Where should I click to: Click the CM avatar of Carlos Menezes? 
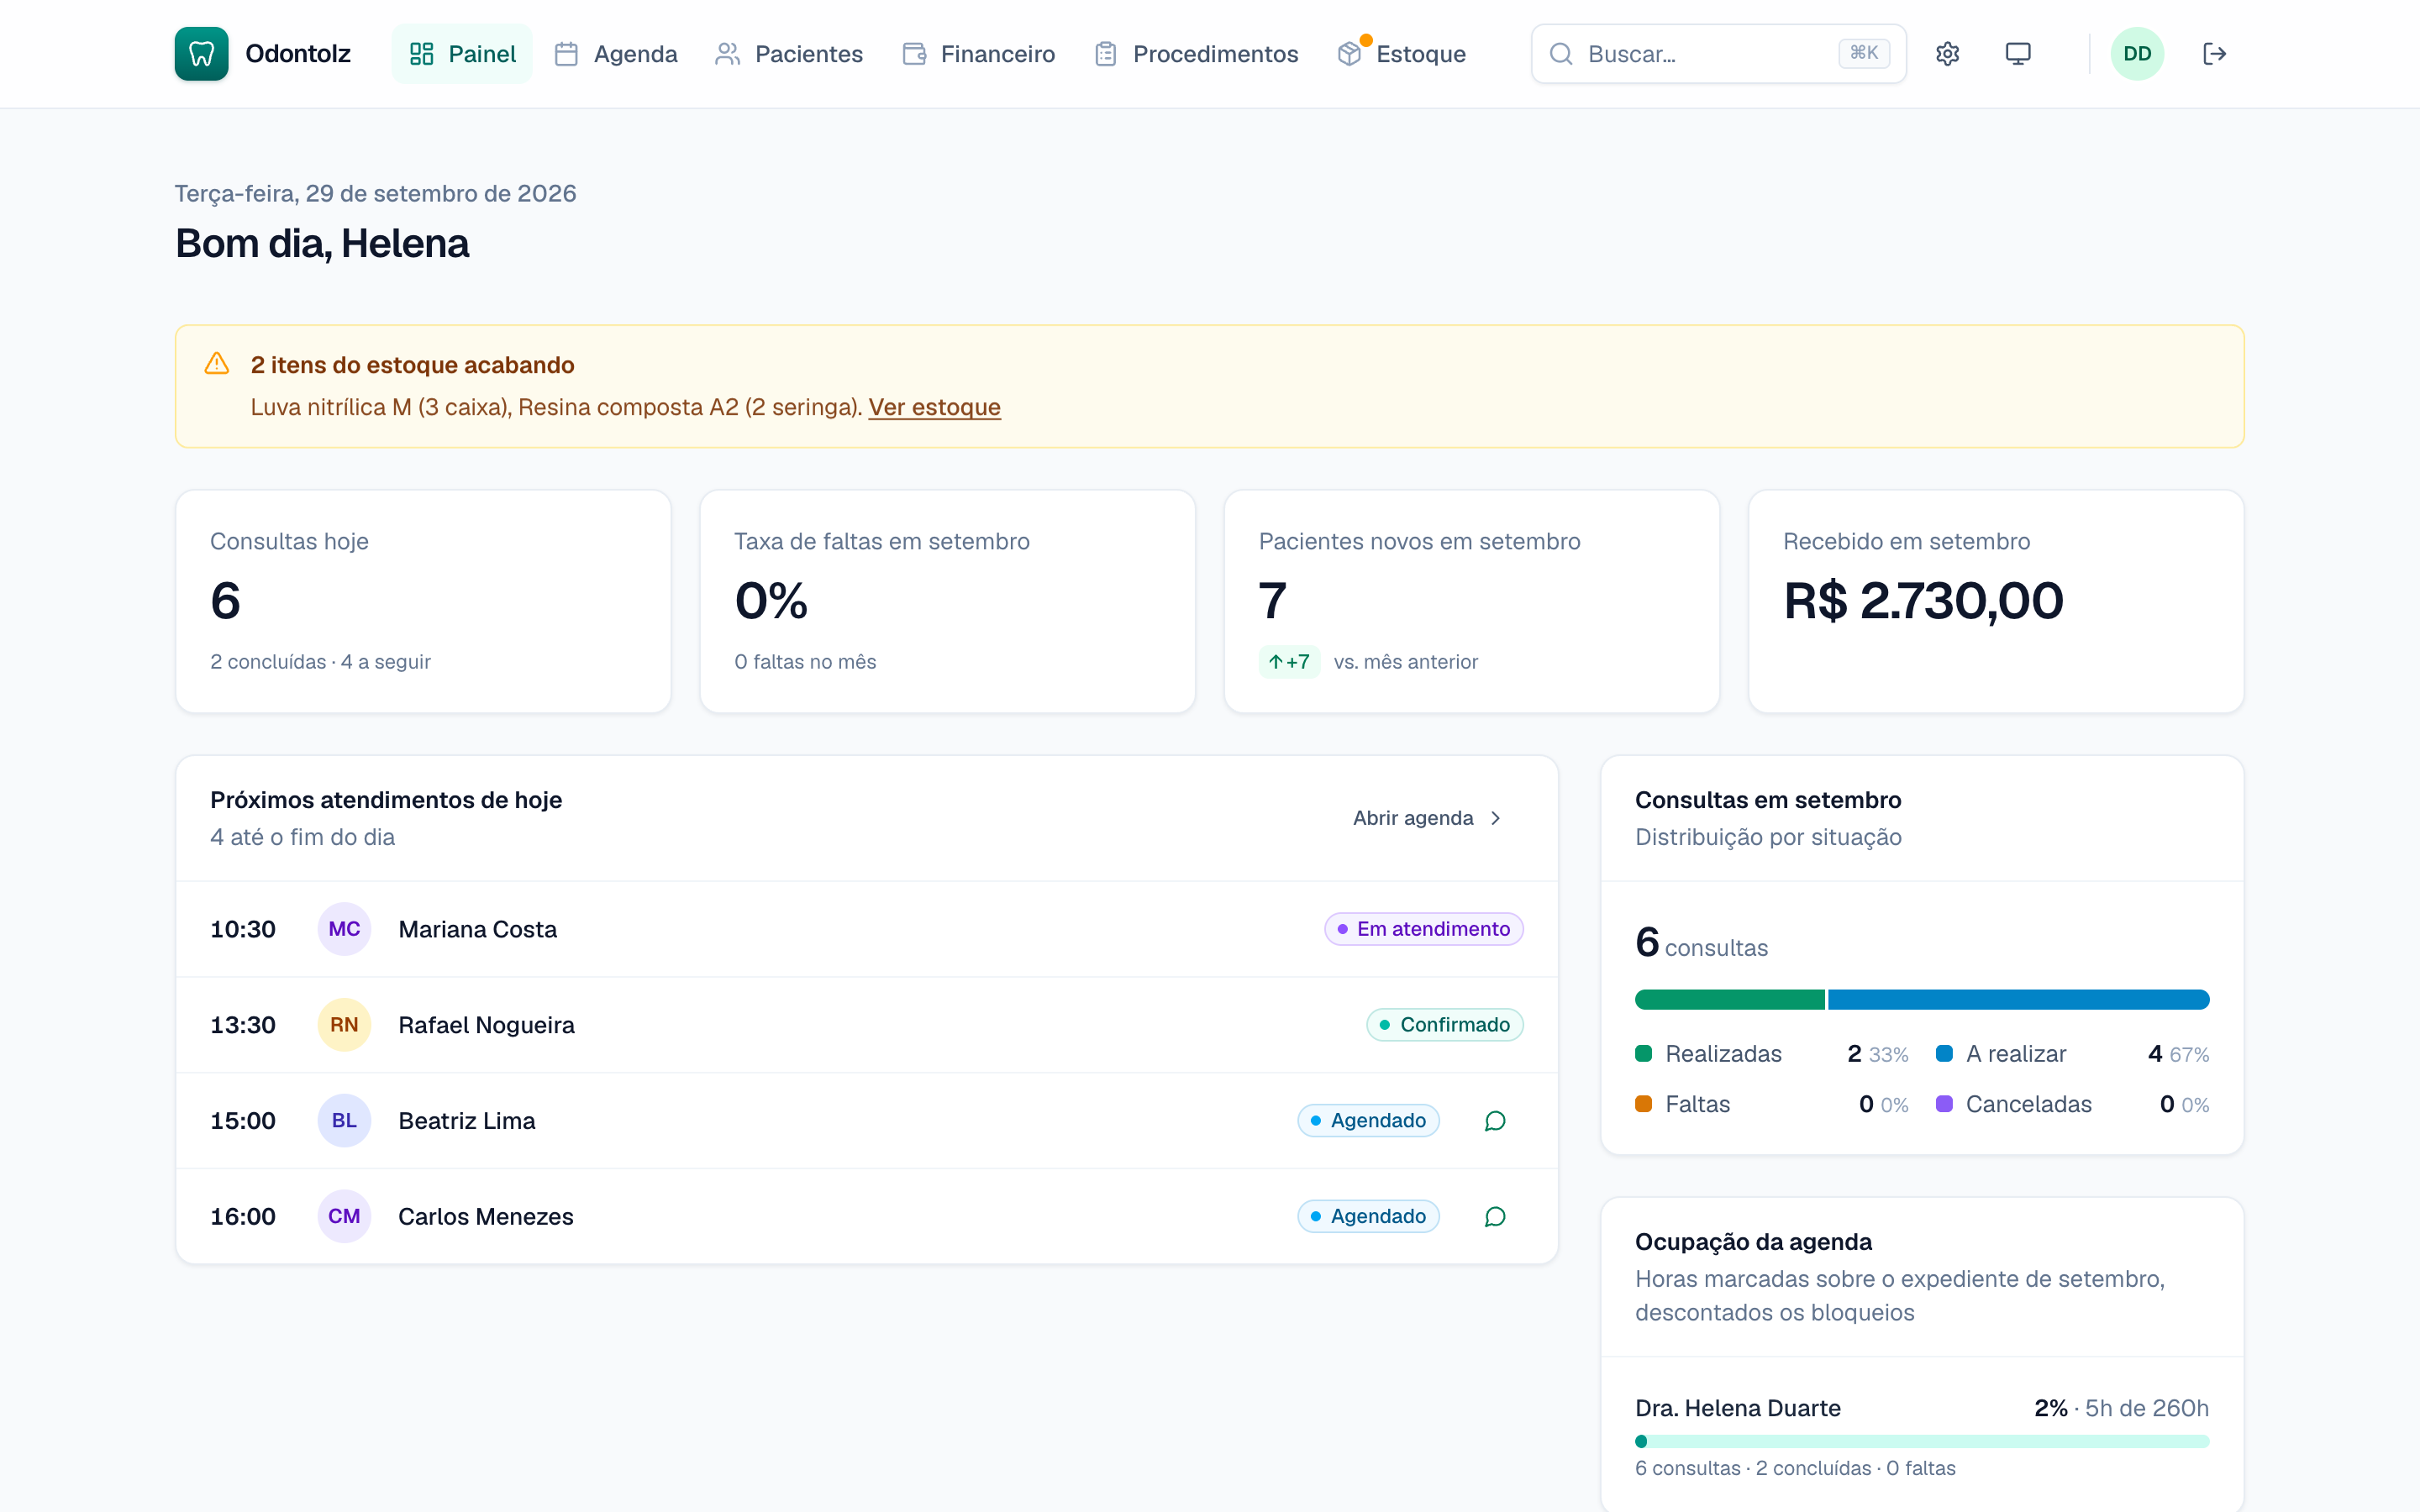point(344,1217)
